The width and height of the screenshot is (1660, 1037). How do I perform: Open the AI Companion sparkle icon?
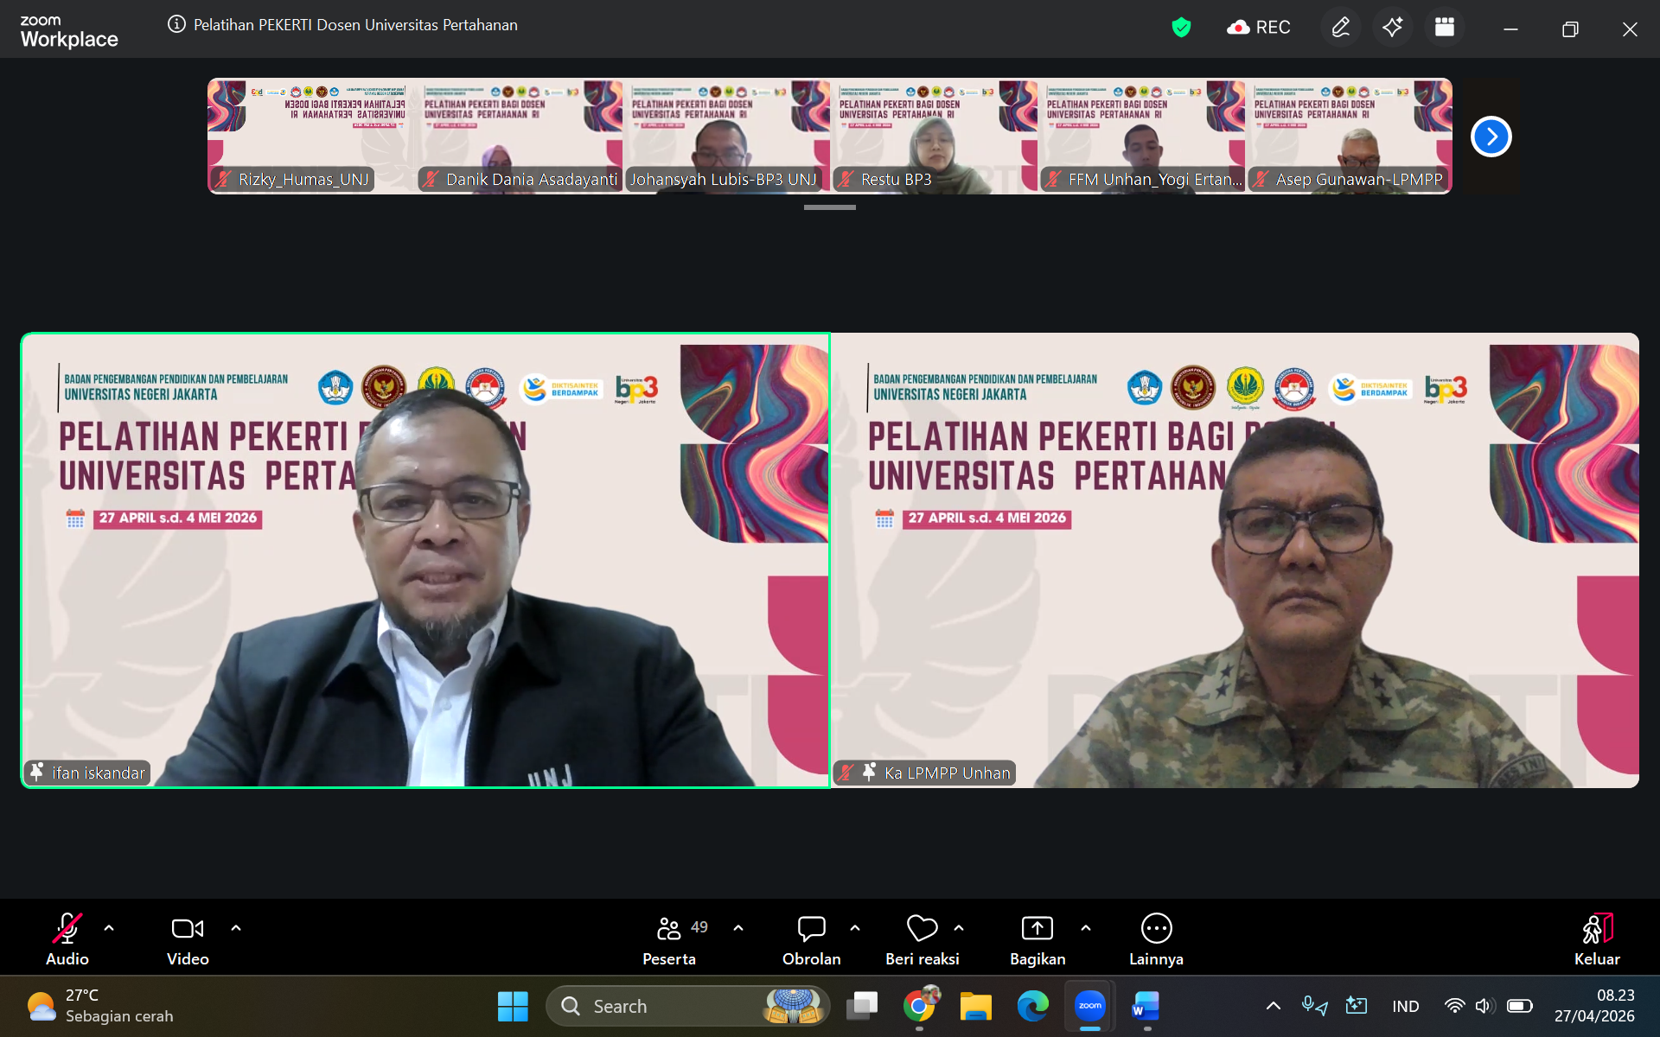pos(1392,28)
